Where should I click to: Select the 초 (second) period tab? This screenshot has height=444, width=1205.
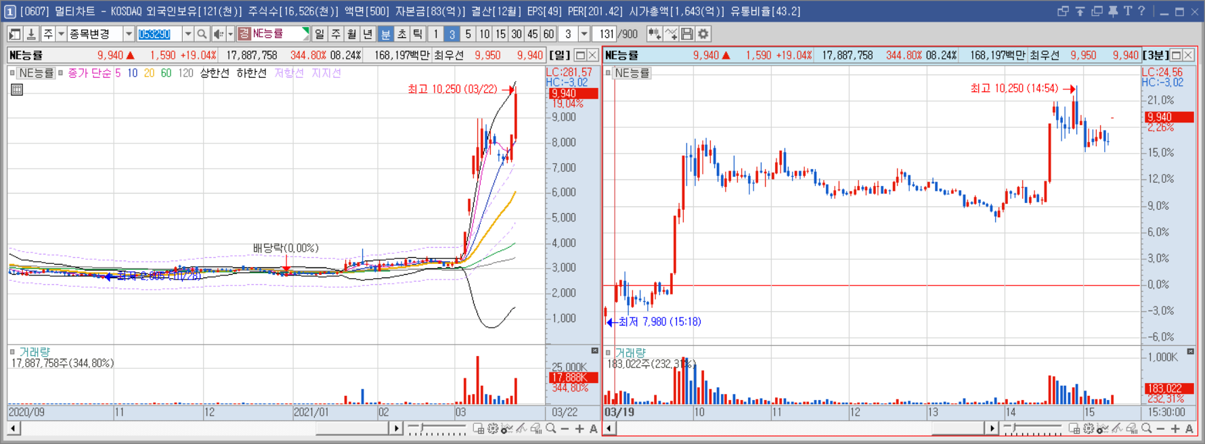402,34
